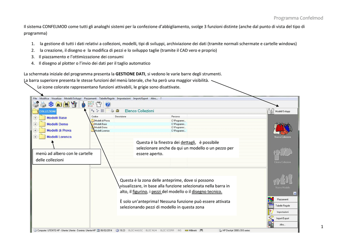Click the pieces diagram preview icon
353x250 pixels.
[x=91, y=104]
